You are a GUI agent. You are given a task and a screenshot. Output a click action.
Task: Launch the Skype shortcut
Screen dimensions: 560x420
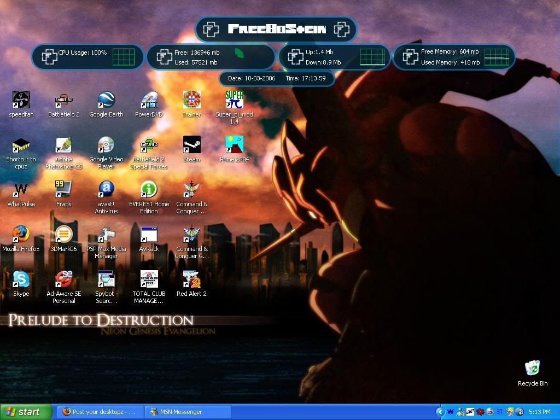coord(21,279)
